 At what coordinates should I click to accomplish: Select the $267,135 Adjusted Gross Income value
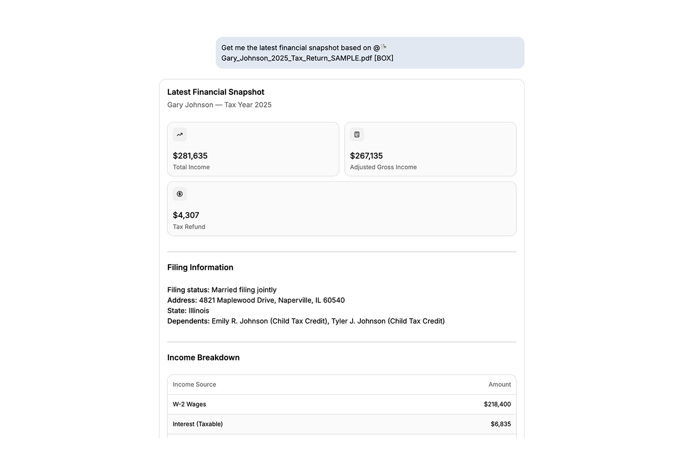[366, 156]
